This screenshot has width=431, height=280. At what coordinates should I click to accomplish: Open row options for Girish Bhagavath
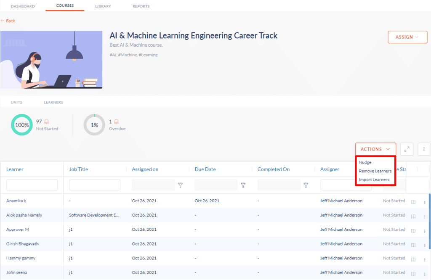(425, 245)
